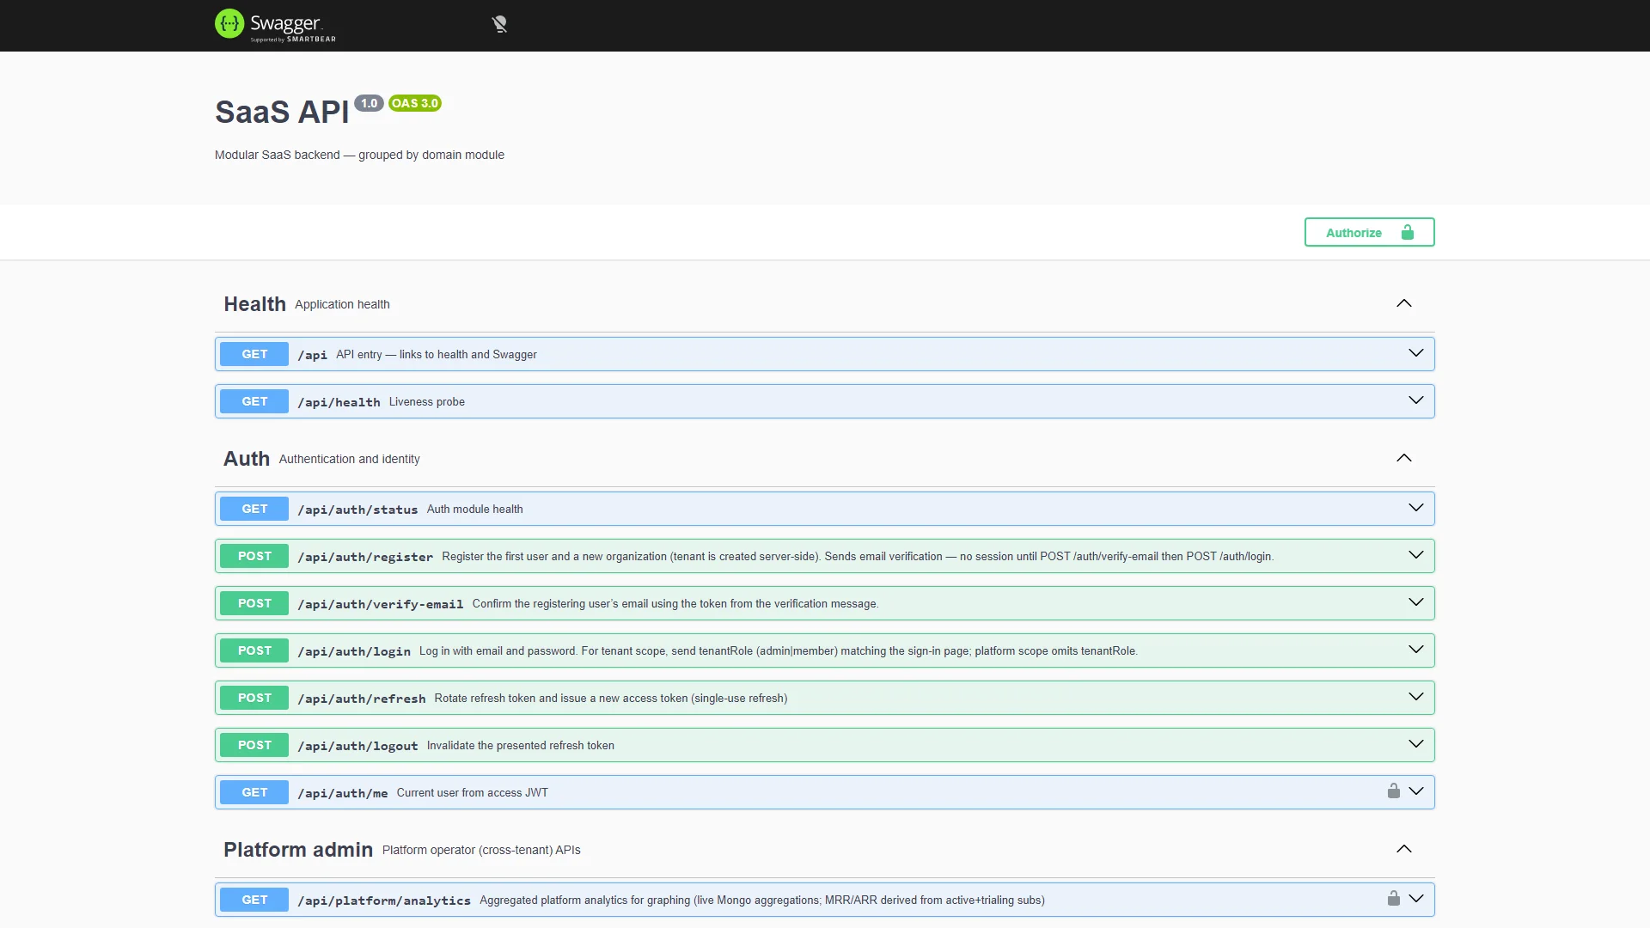1650x928 pixels.
Task: Click POST badge for /api/auth/login
Action: click(254, 650)
